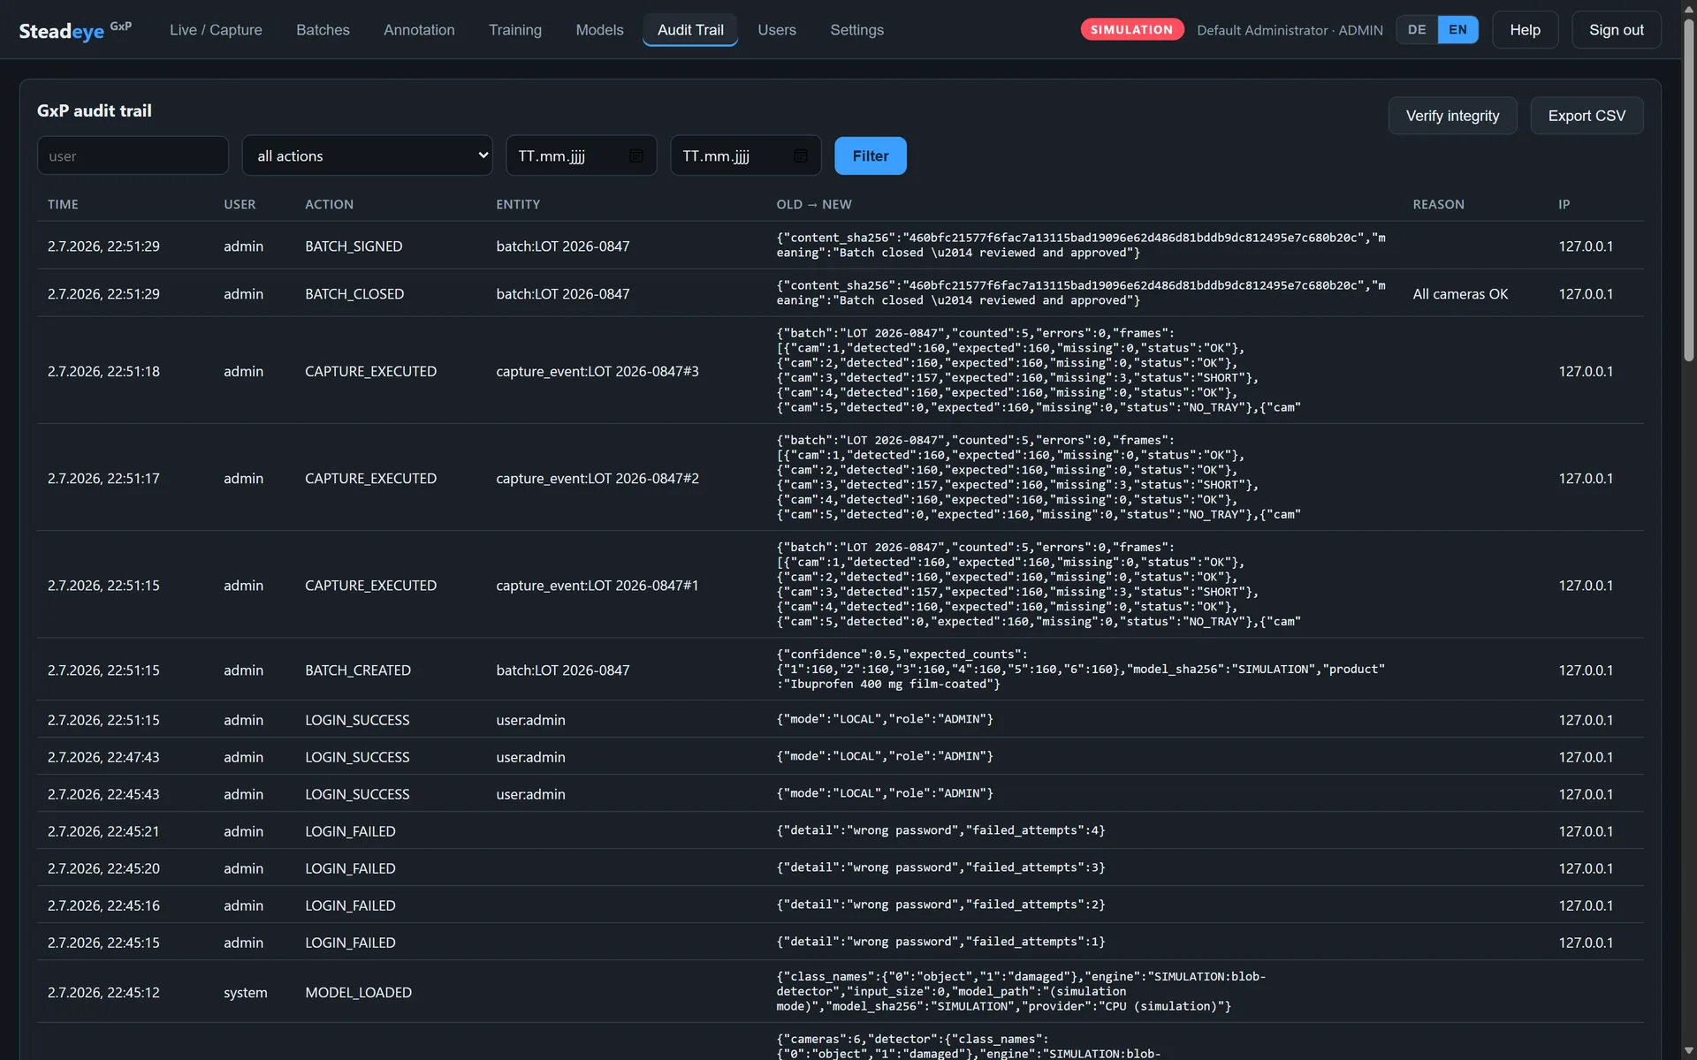Switch language to DE
The width and height of the screenshot is (1697, 1060).
[1417, 30]
